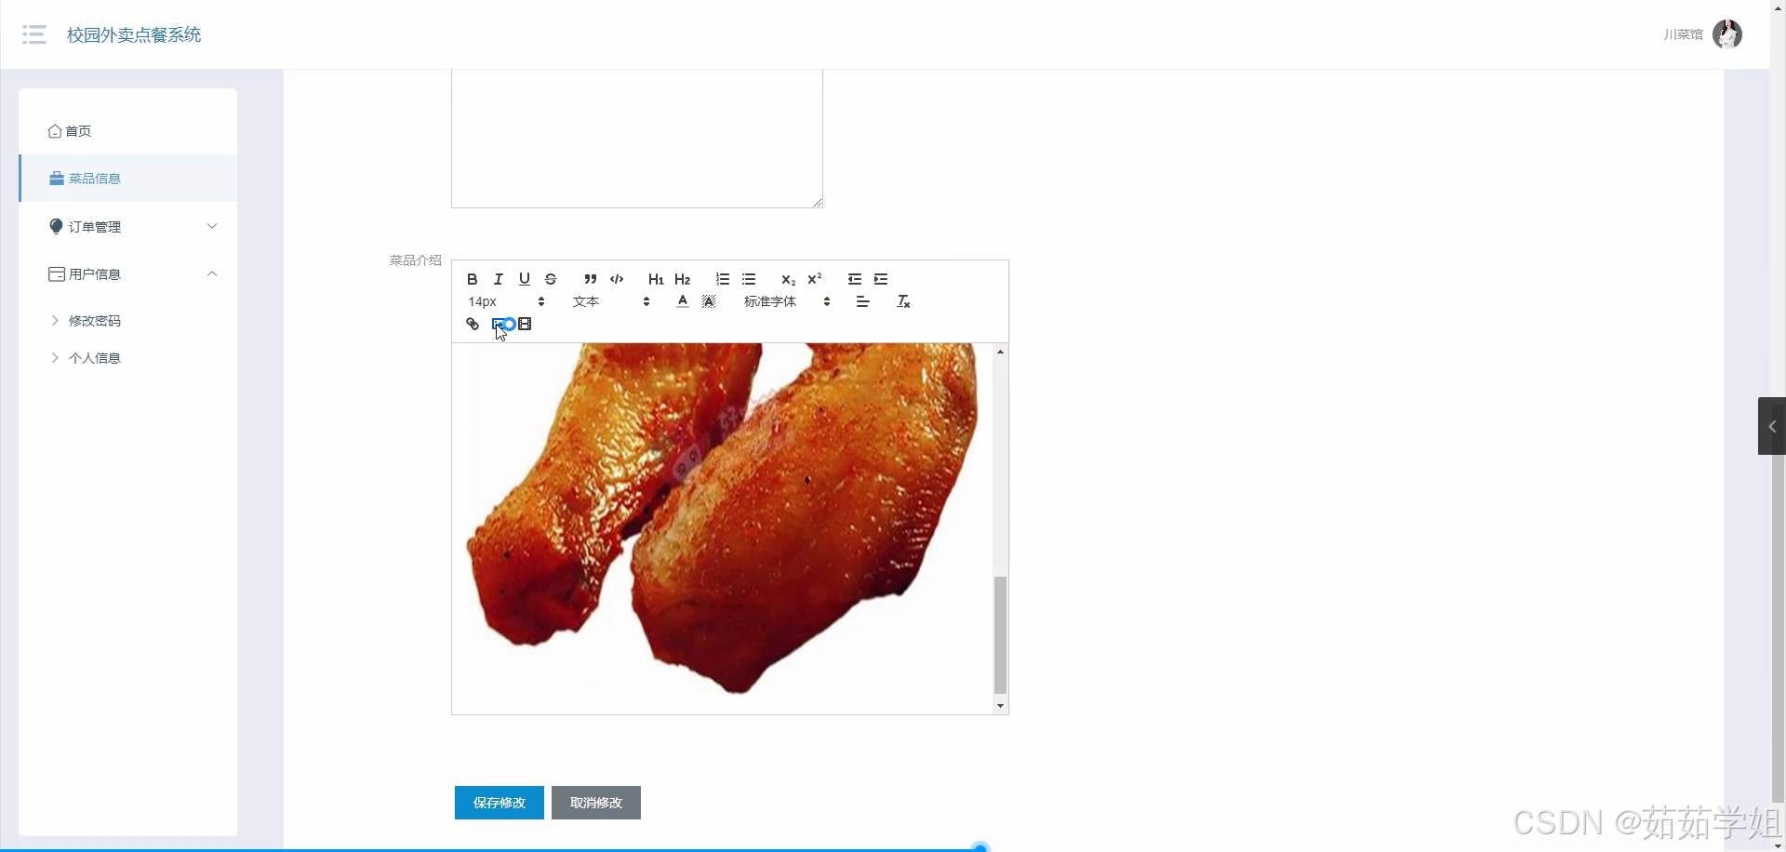This screenshot has width=1786, height=852.
Task: Clear text formatting in editor
Action: click(903, 301)
